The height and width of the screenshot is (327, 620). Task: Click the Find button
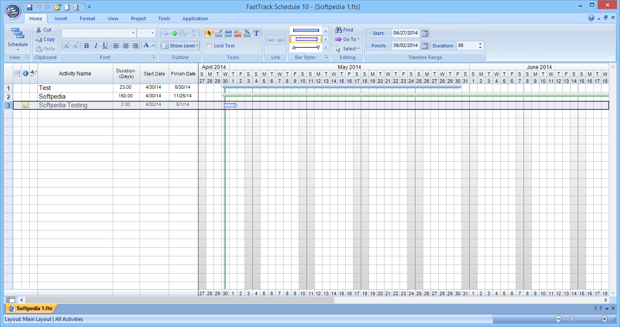[x=344, y=30]
